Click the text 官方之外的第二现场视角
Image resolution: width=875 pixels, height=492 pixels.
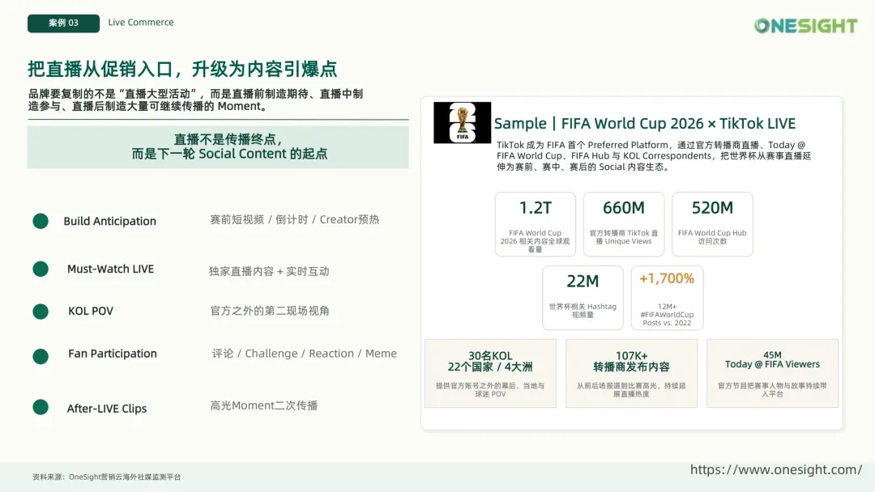(x=270, y=311)
